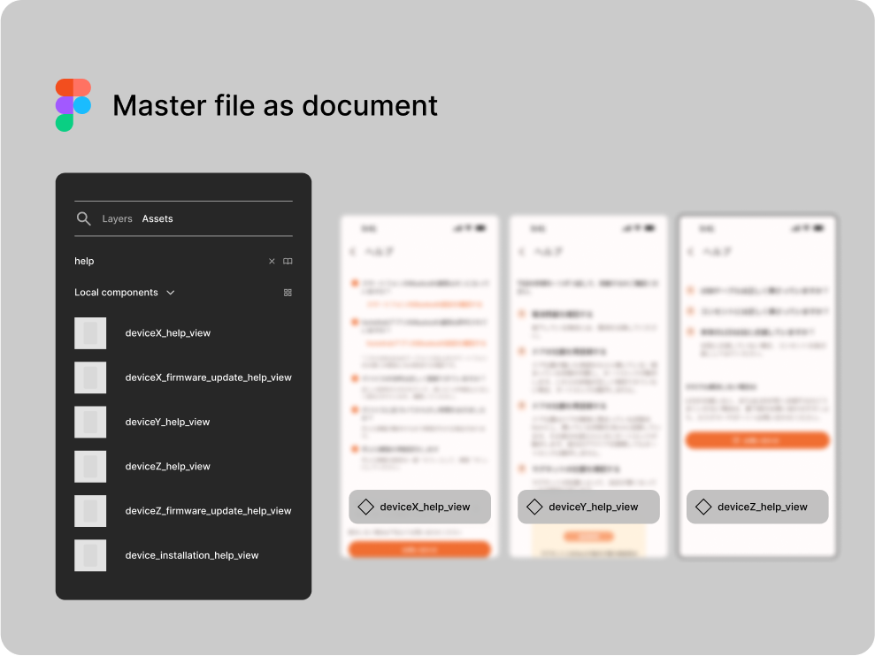The width and height of the screenshot is (875, 656).
Task: Click the diamond icon on deviceX_help_view label
Action: point(367,507)
